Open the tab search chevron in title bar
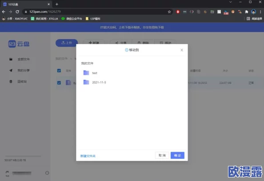 [x=231, y=2]
